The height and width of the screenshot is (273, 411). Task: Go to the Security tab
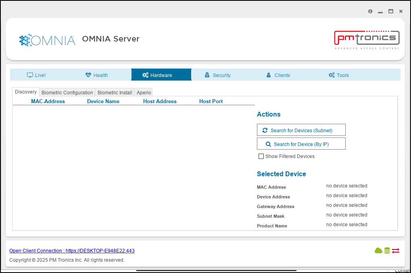pyautogui.click(x=218, y=75)
